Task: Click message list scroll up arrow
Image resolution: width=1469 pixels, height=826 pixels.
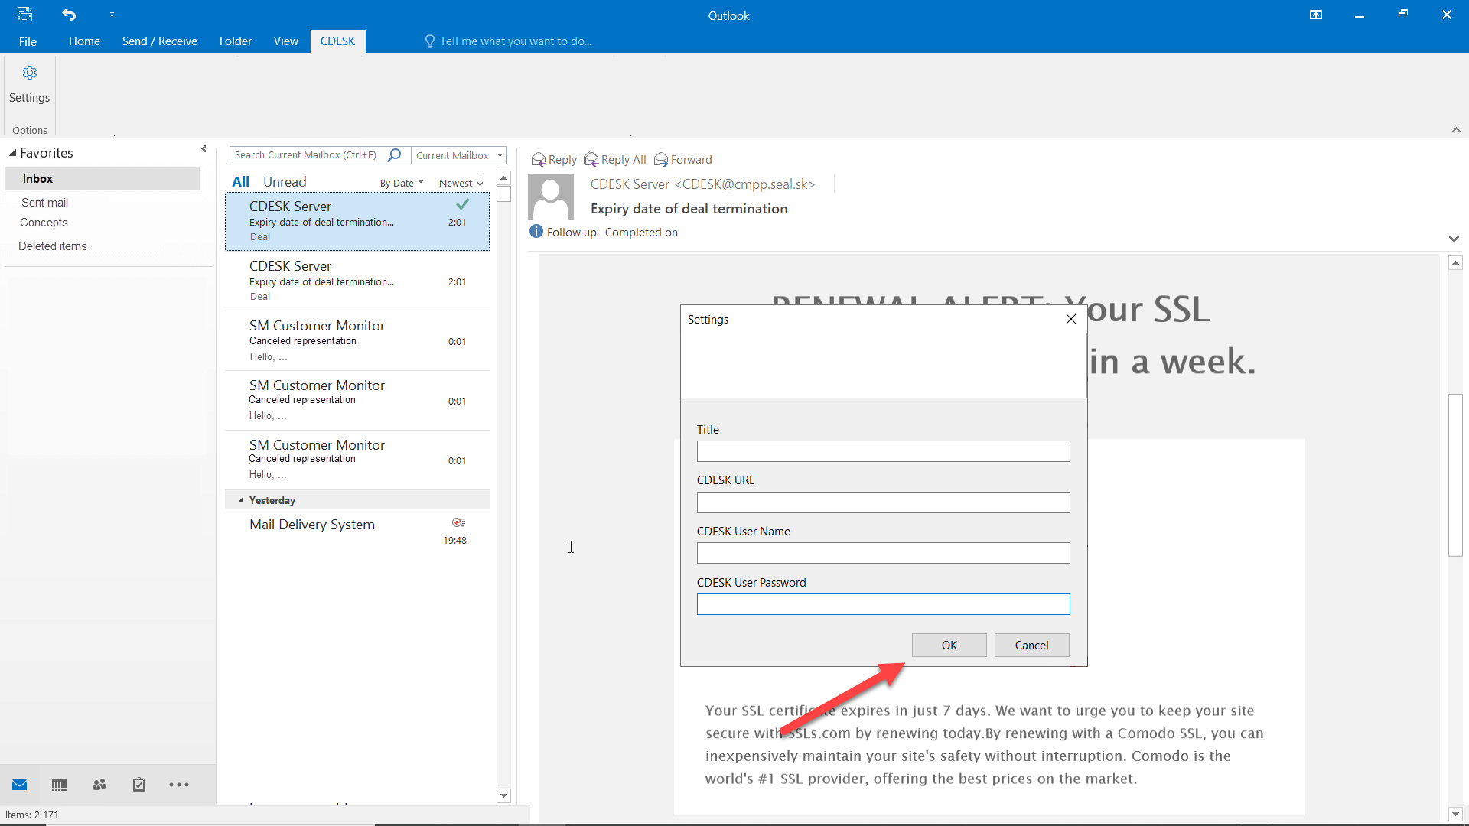Action: (503, 178)
